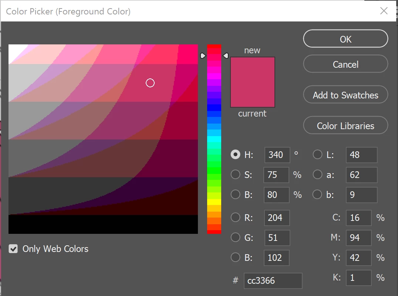The image size is (398, 296).
Task: Select the Green G radio button
Action: click(x=235, y=238)
